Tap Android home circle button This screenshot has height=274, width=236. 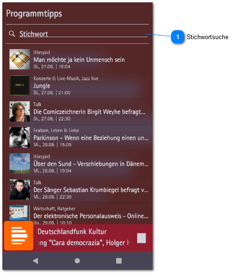click(77, 261)
